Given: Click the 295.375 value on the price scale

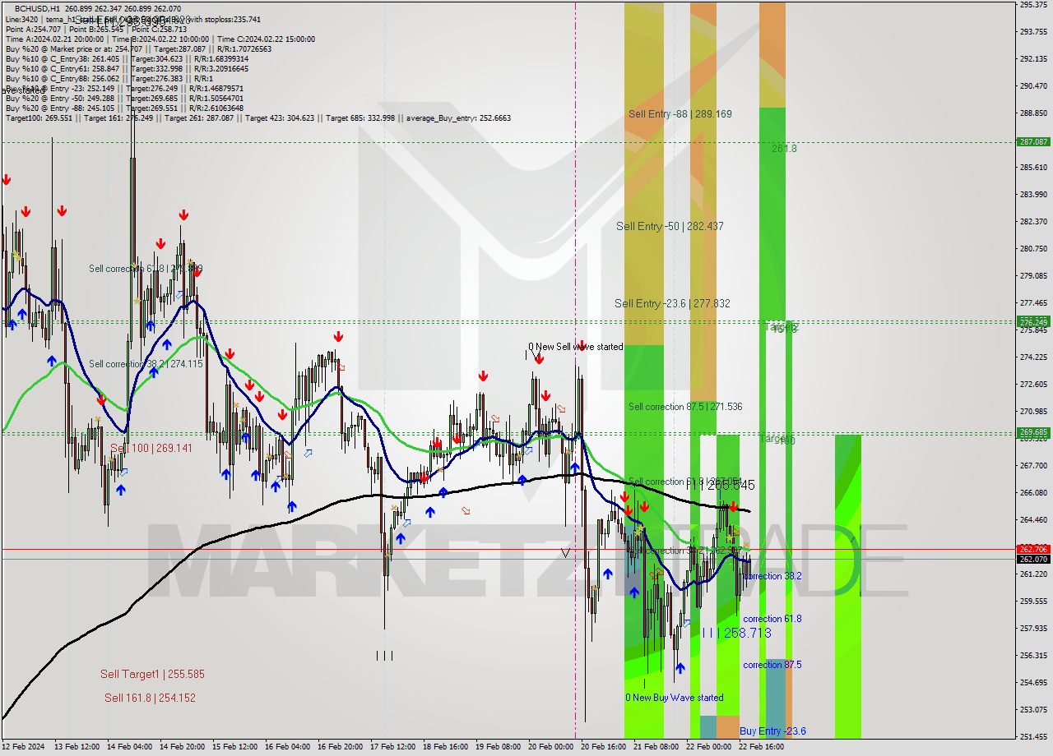Looking at the screenshot, I should tap(1032, 5).
